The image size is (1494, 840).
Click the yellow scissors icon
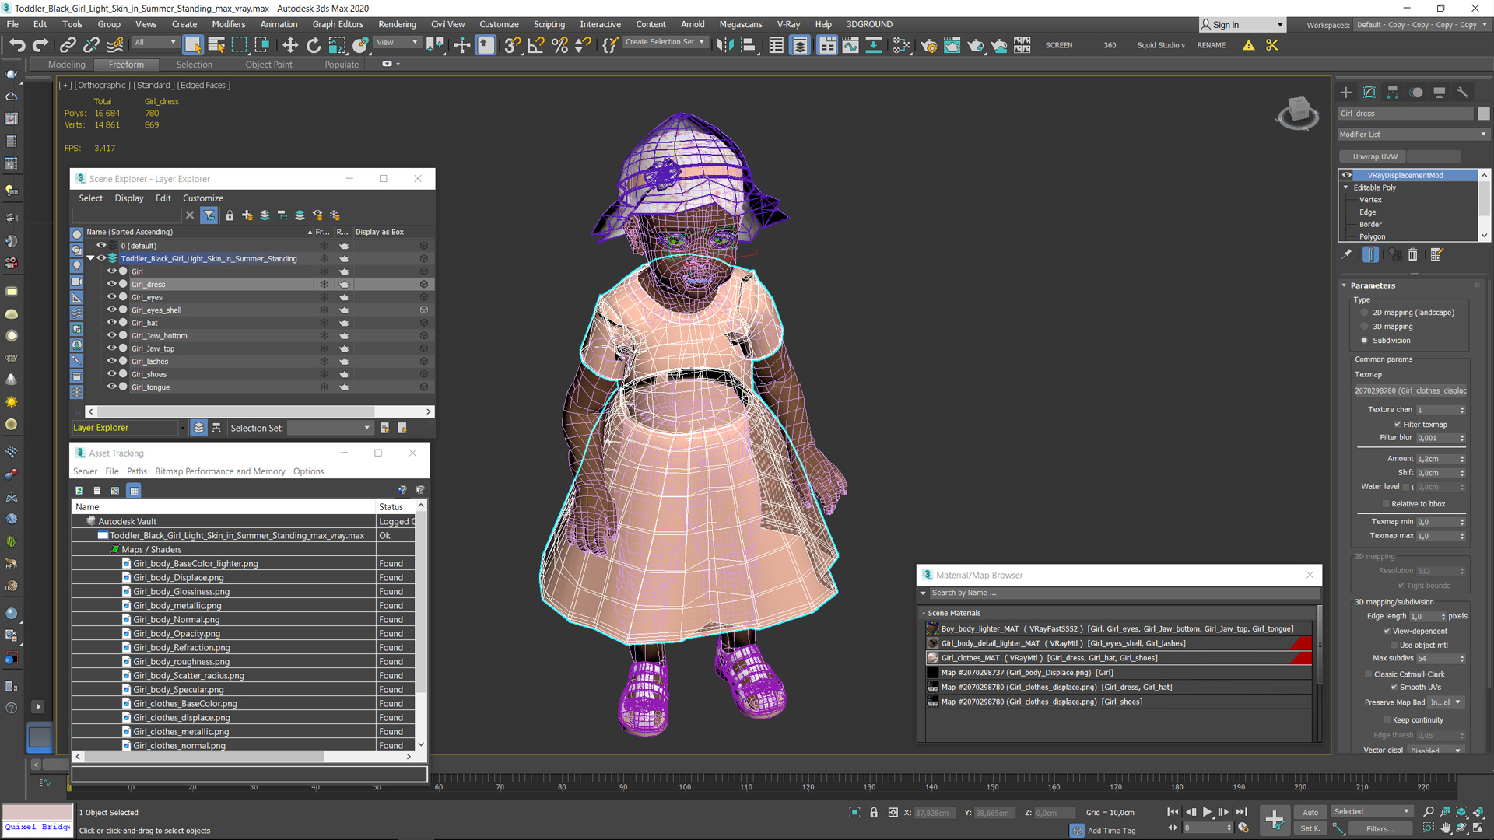point(1272,45)
